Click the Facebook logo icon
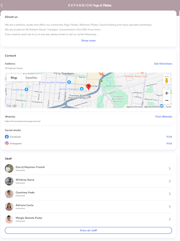Screen dimensions: 180x241 pos(7,137)
